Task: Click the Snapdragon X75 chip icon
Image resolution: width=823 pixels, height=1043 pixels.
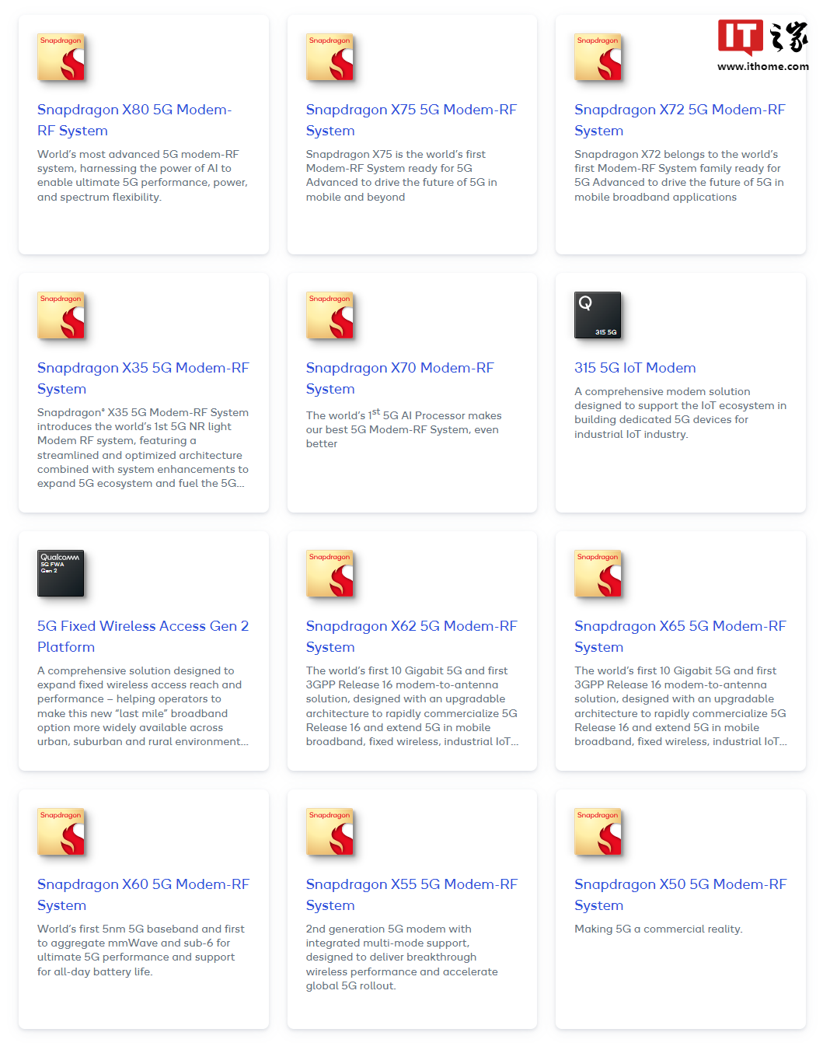Action: [330, 58]
